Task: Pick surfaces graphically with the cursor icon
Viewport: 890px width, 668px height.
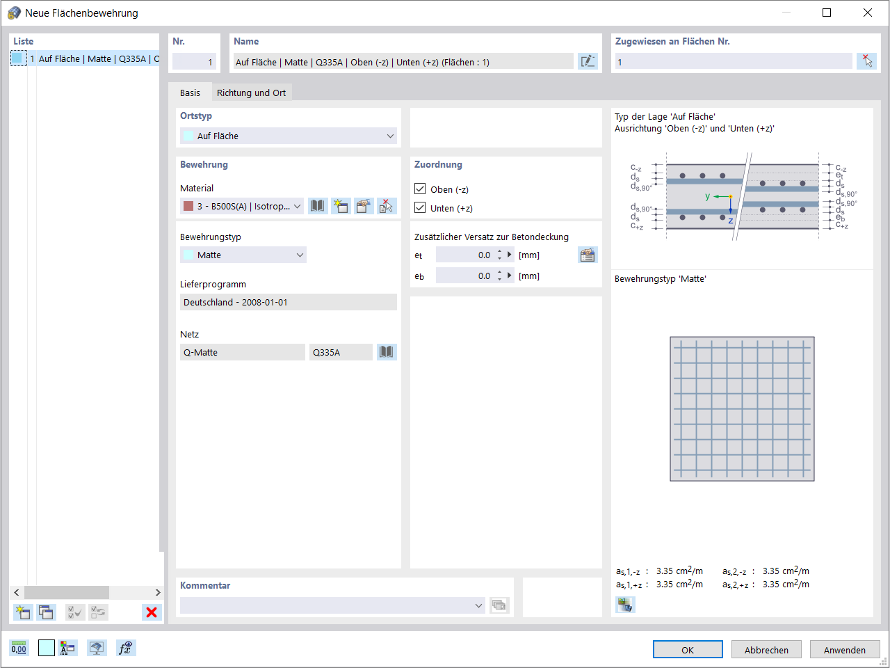Action: point(866,61)
